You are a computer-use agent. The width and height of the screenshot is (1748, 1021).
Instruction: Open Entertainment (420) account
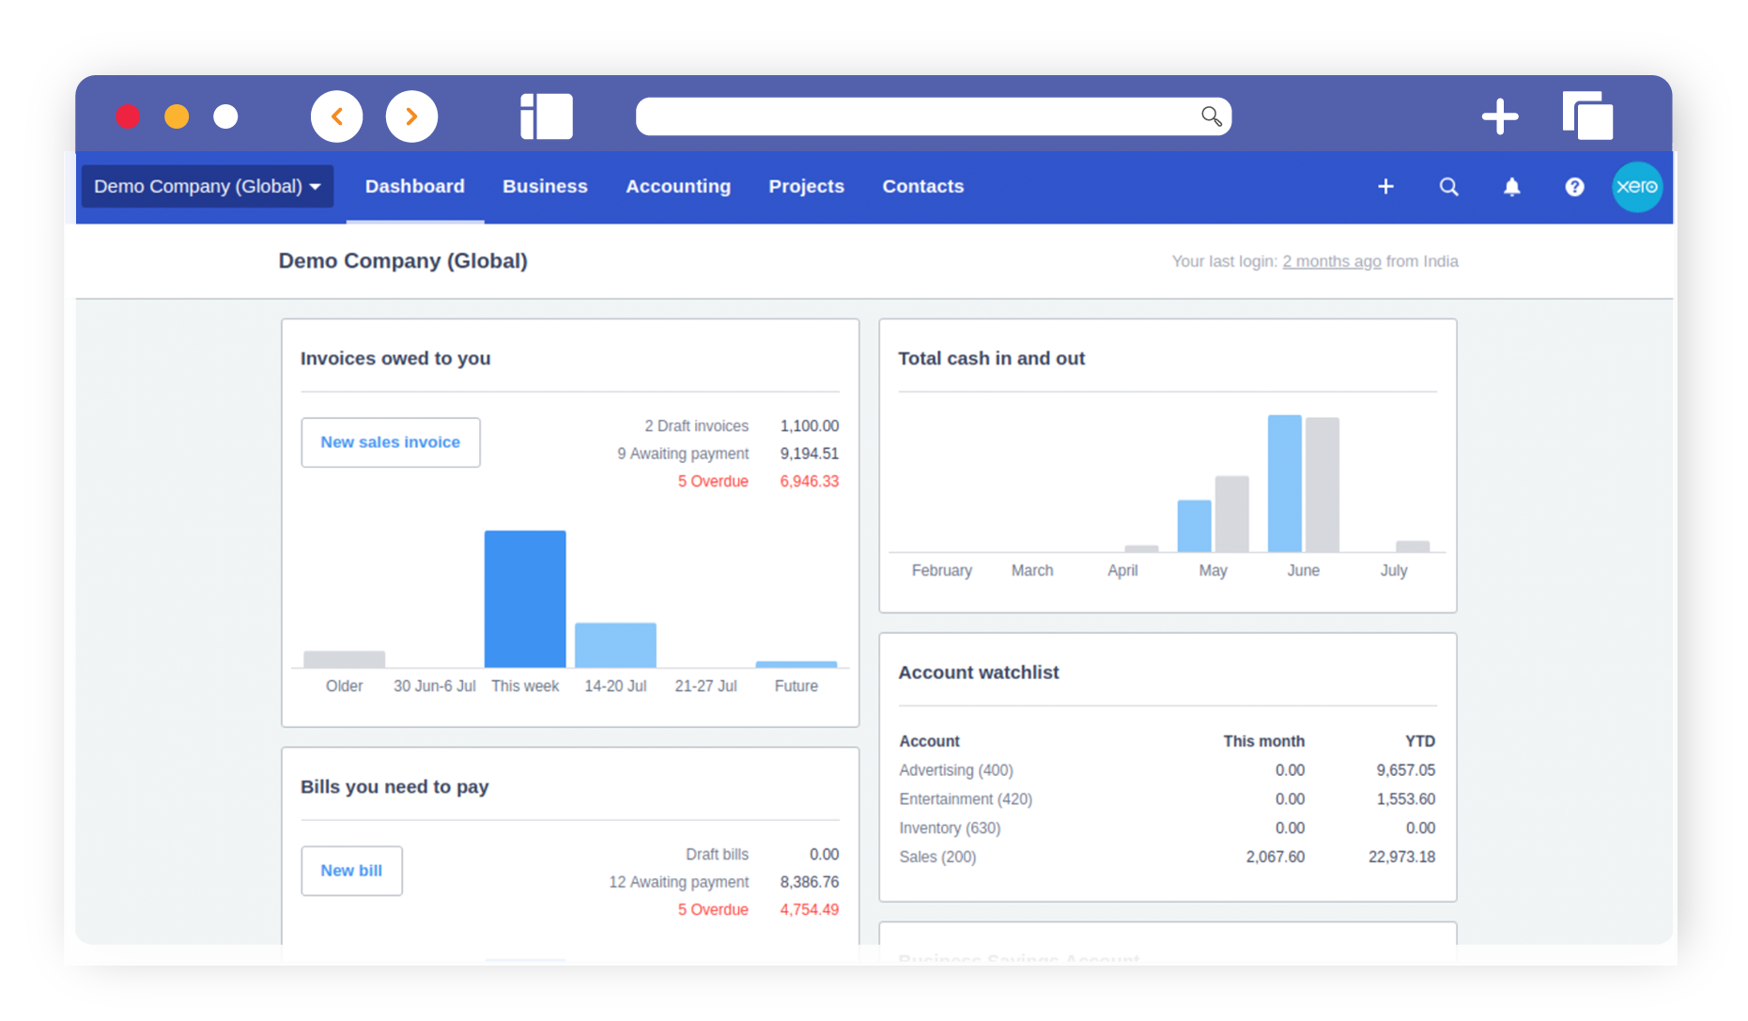(x=966, y=799)
